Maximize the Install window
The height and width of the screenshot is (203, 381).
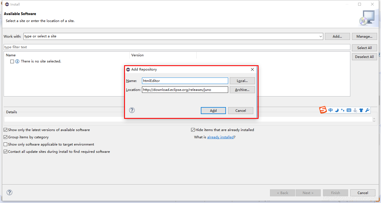[360, 4]
